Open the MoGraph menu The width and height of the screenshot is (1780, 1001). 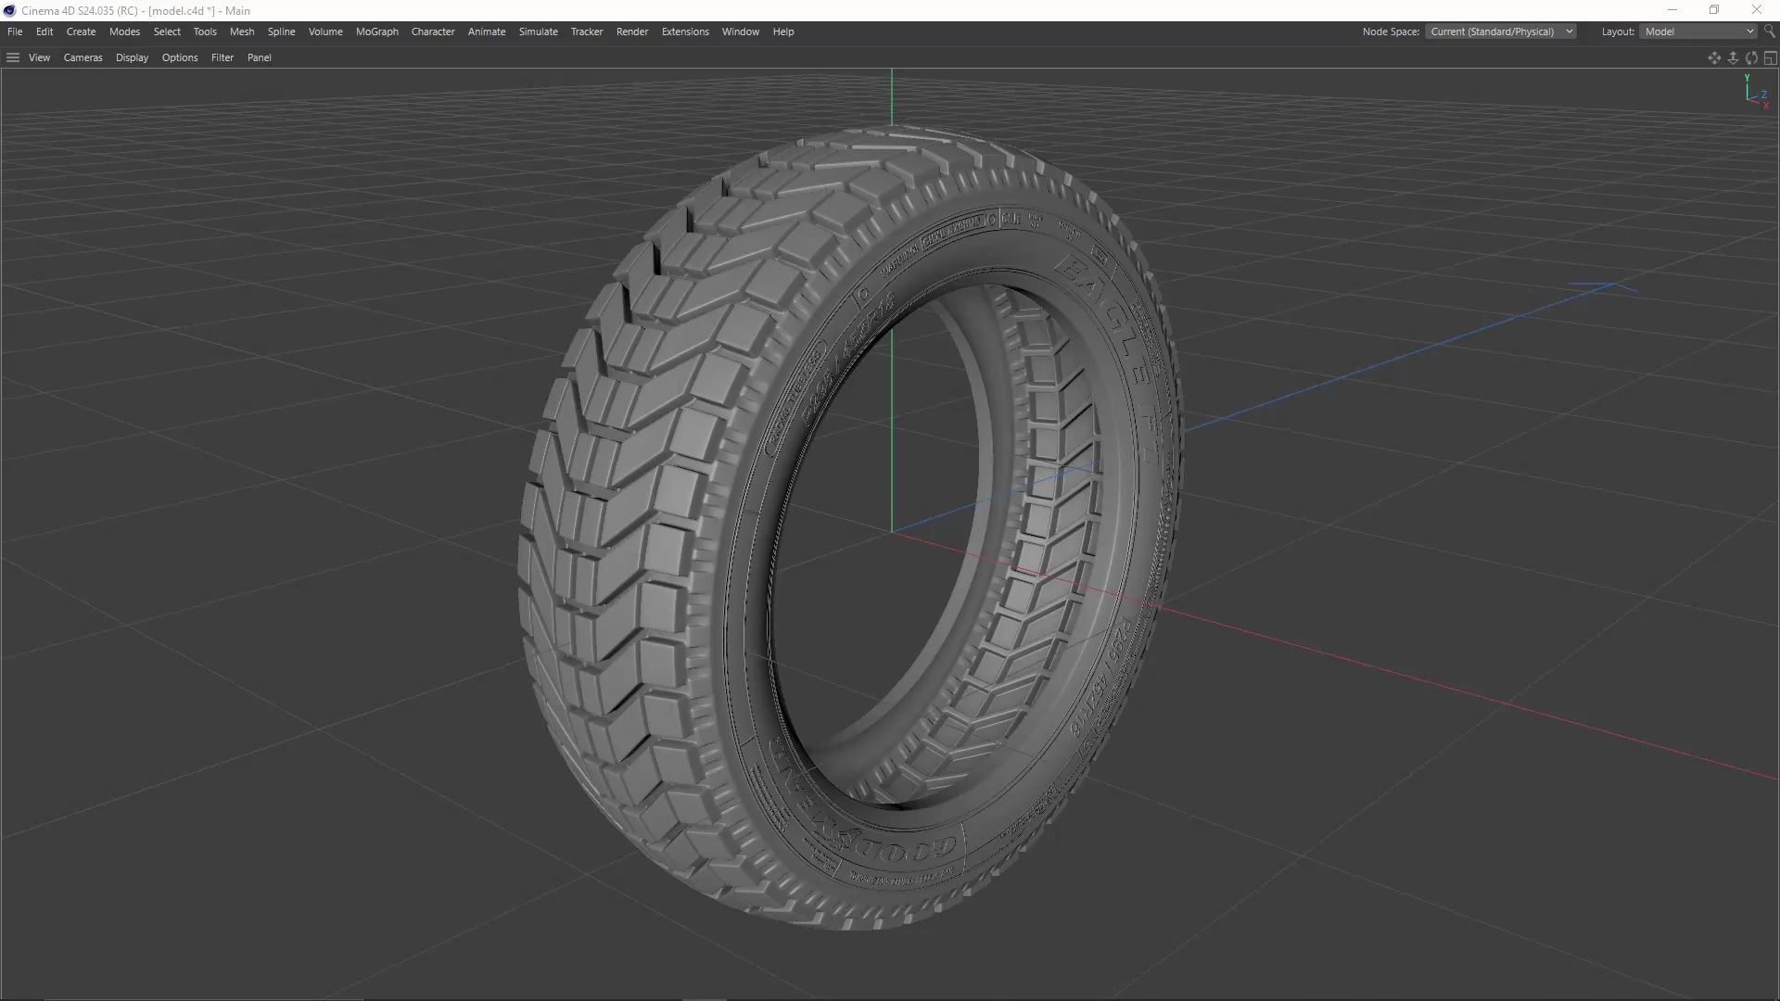click(376, 32)
